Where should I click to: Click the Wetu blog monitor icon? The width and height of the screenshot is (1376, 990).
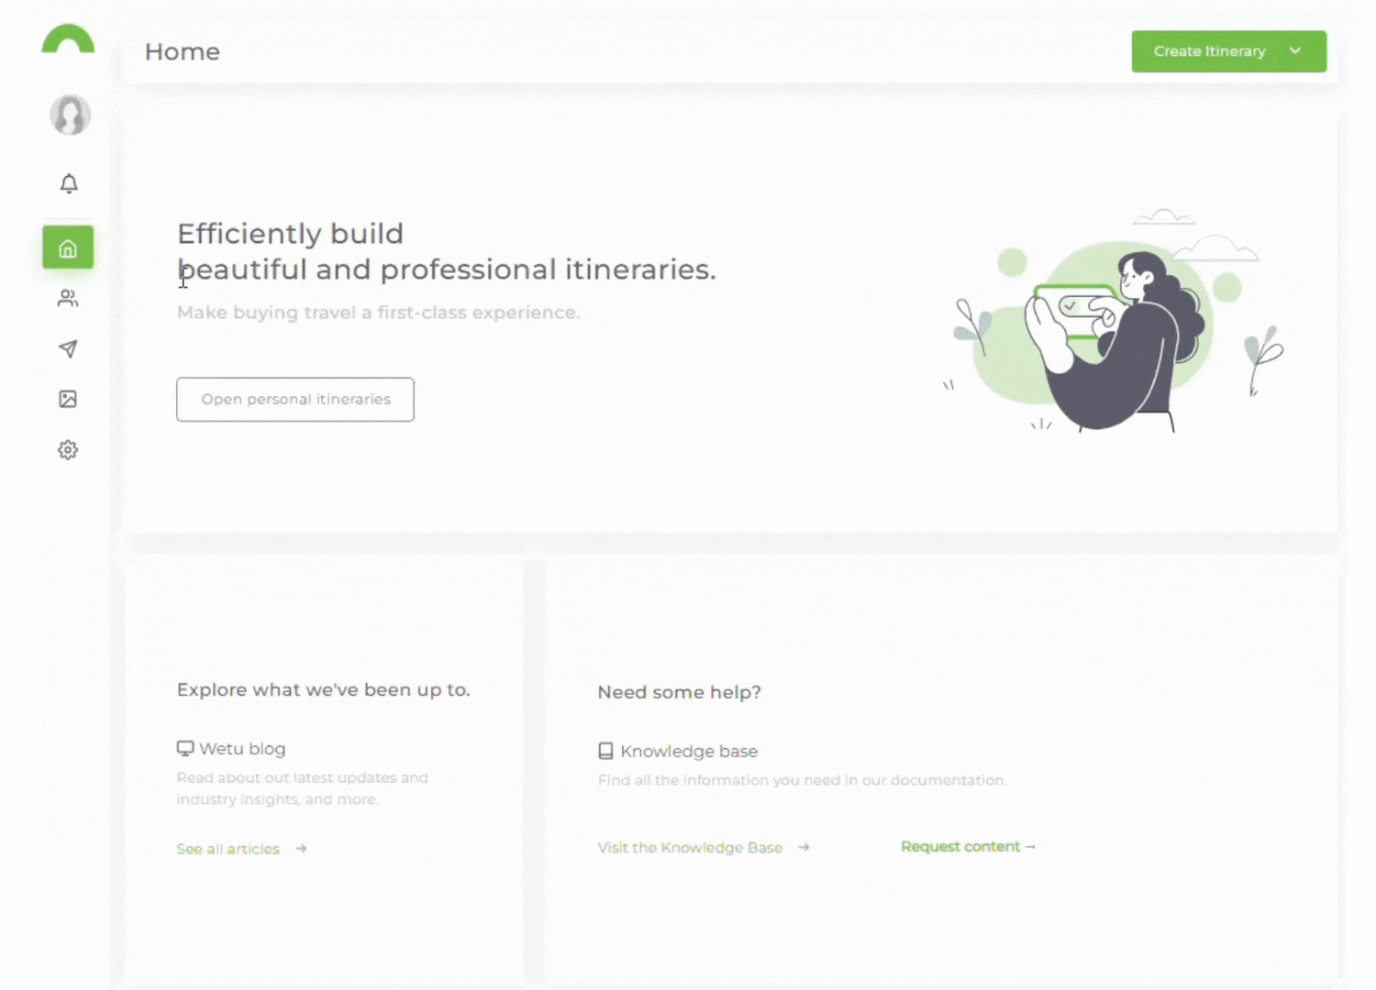click(x=185, y=748)
